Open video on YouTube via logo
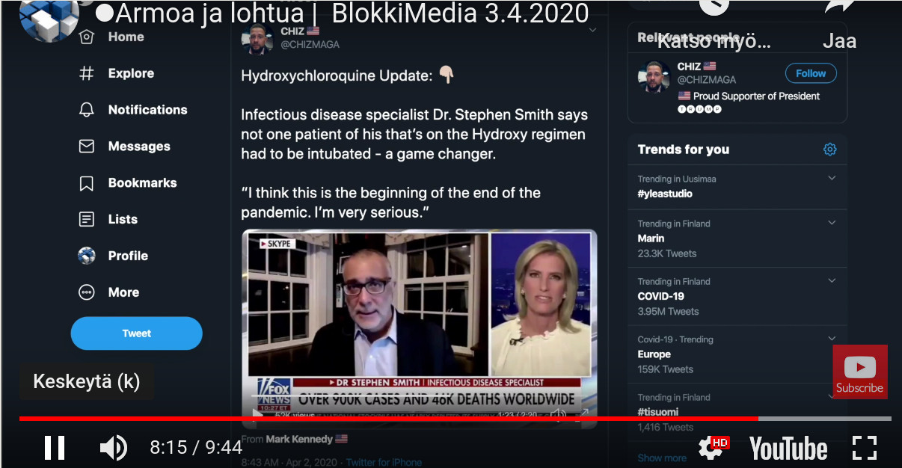This screenshot has height=468, width=902. (788, 449)
